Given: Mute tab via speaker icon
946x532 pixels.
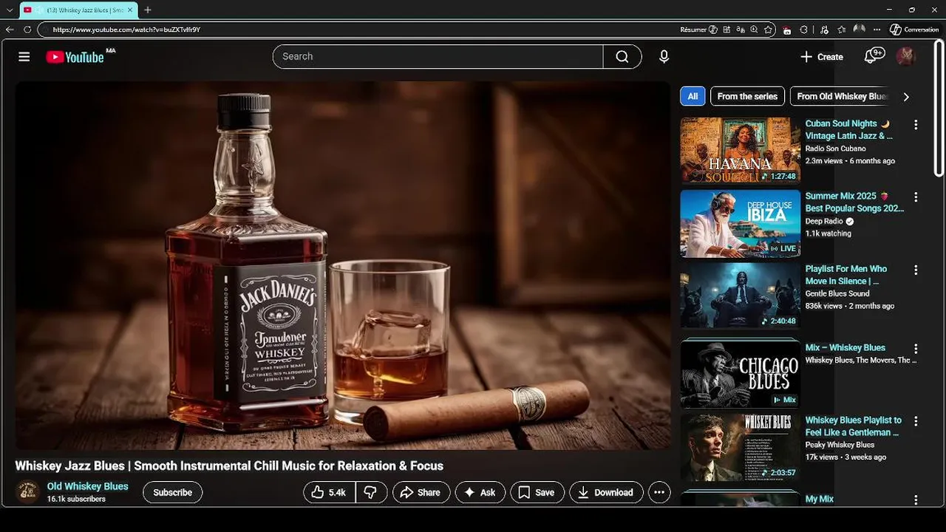Looking at the screenshot, I should tap(39, 10).
